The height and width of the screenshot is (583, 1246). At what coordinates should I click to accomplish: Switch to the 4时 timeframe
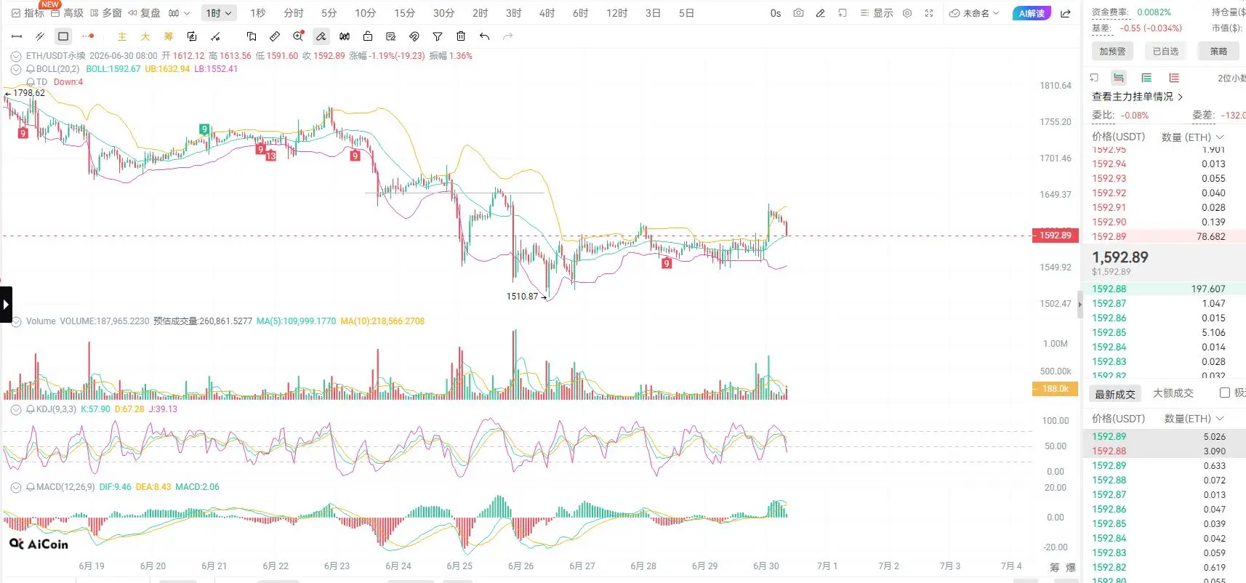pyautogui.click(x=547, y=13)
